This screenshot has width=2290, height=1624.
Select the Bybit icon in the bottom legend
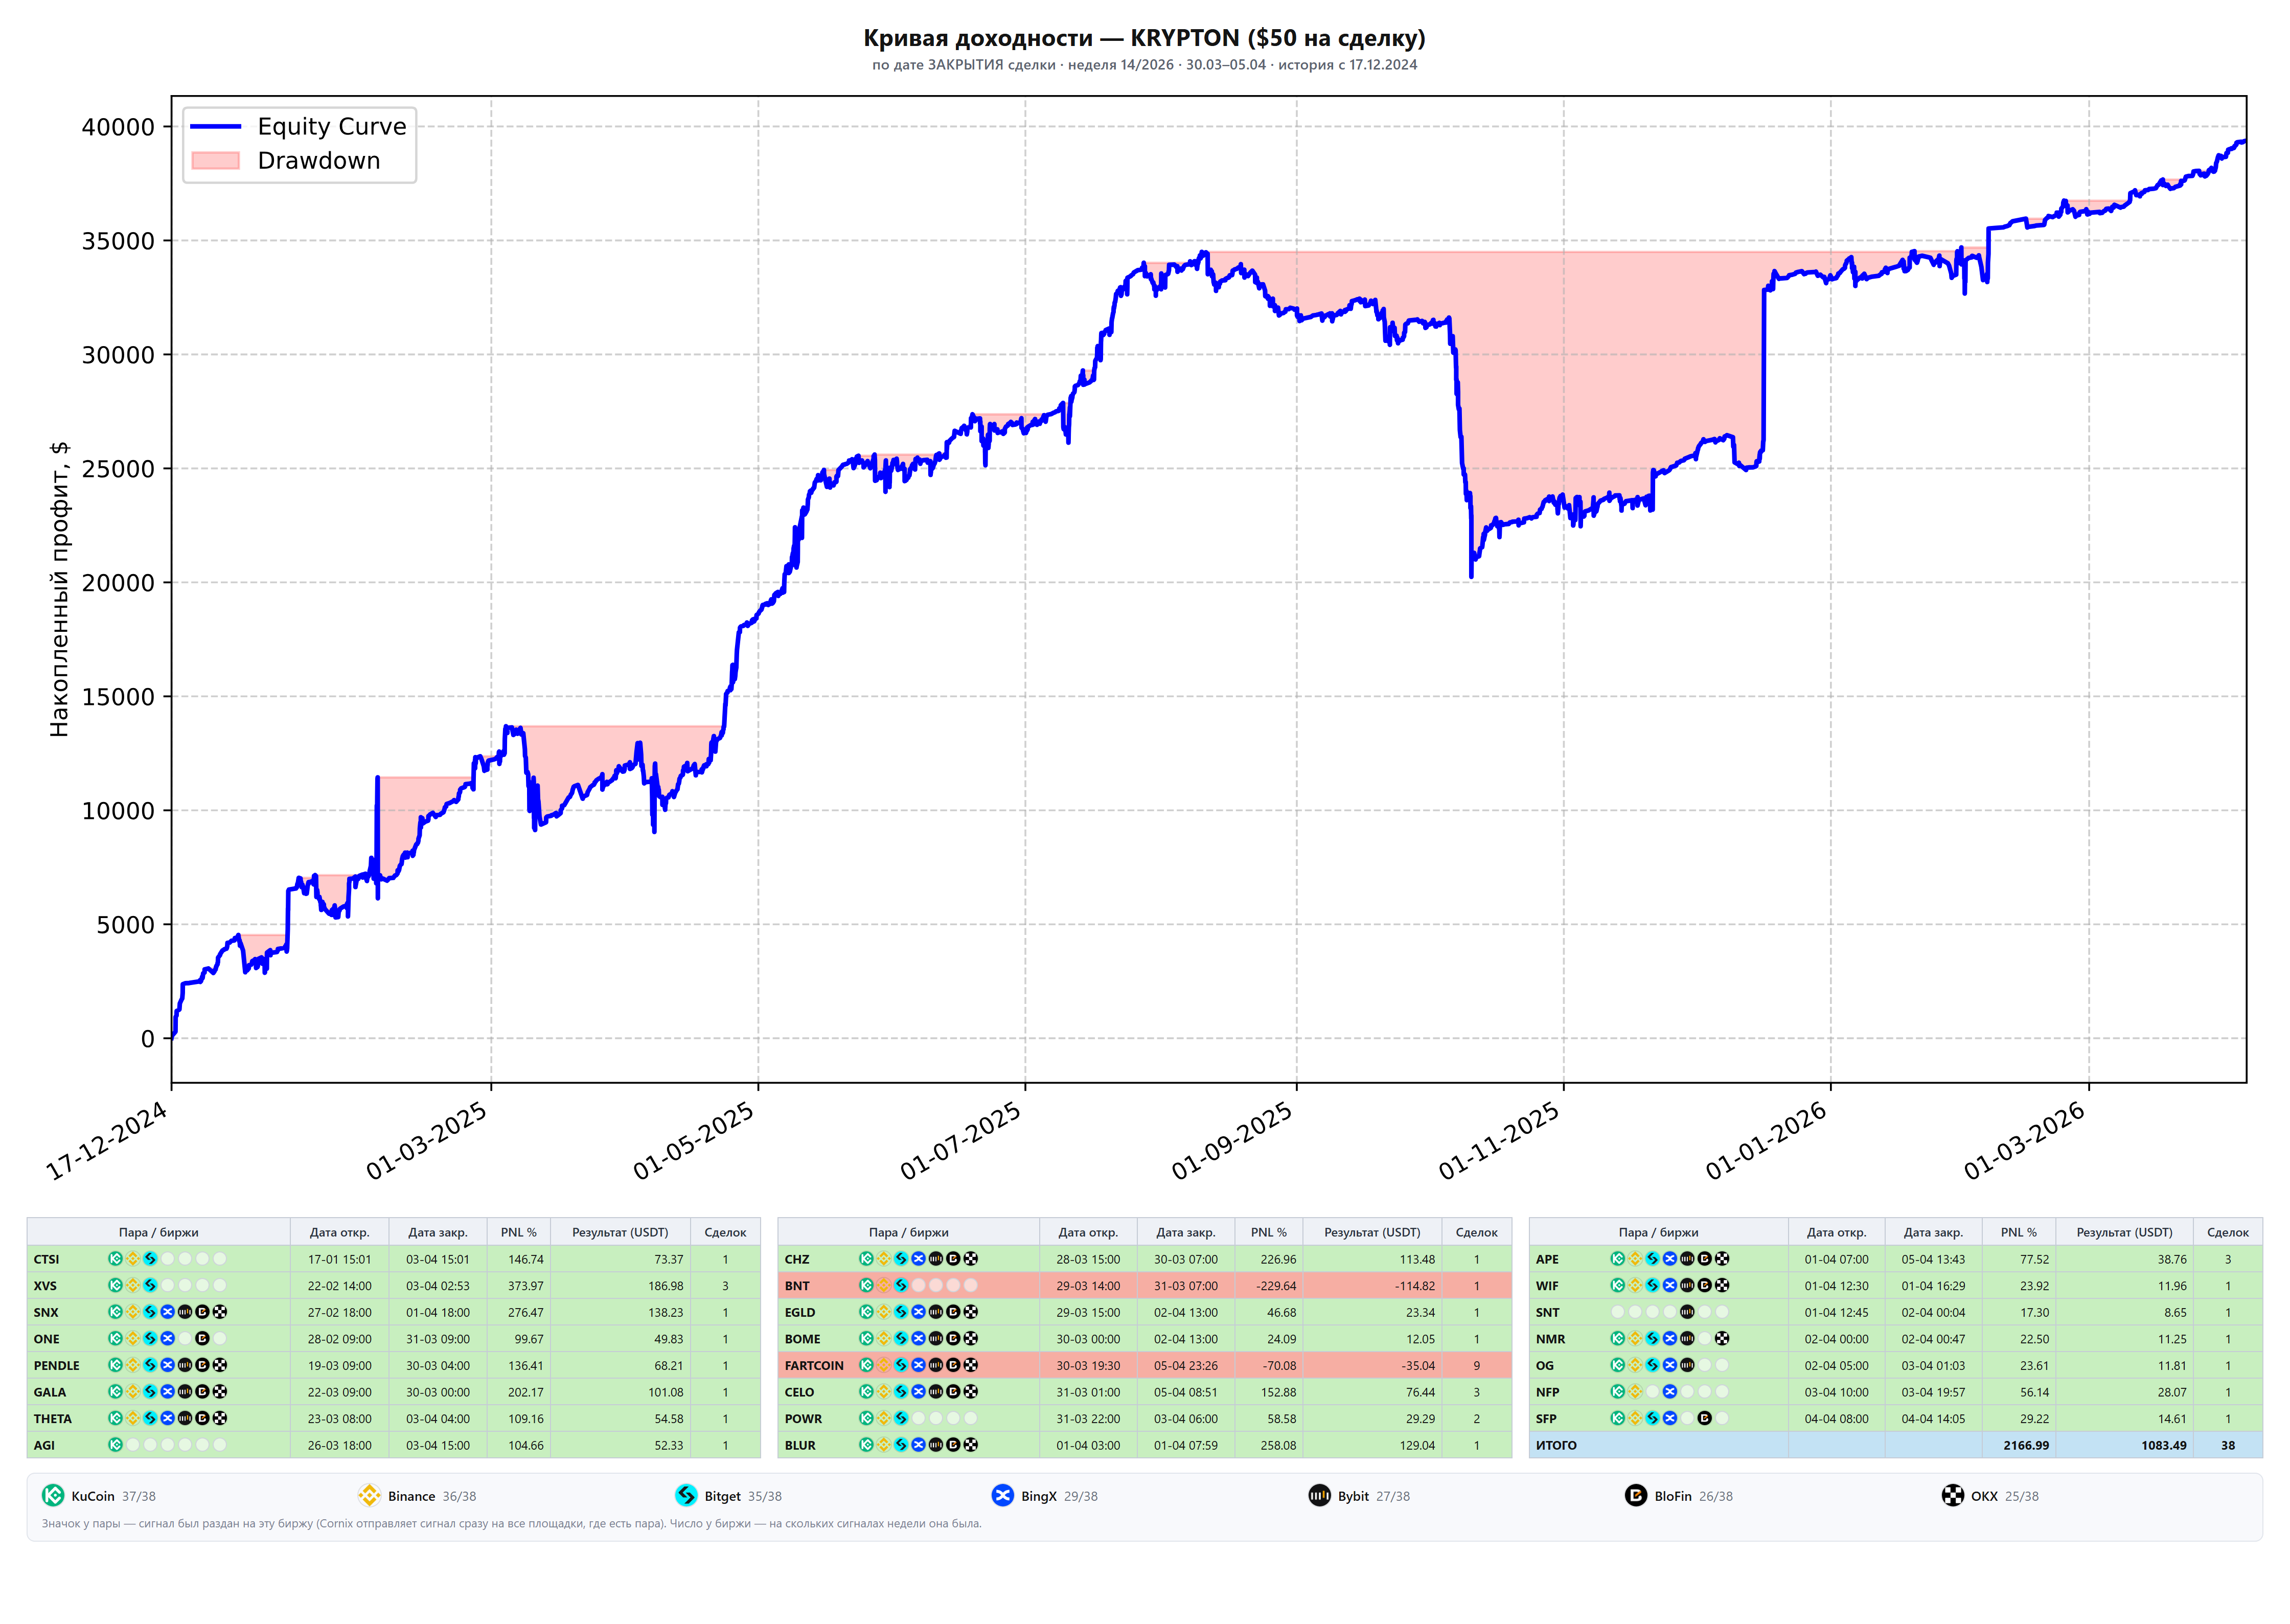click(x=1319, y=1495)
